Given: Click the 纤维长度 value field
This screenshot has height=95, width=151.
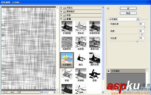Looking at the screenshot, I should [x=142, y=24].
